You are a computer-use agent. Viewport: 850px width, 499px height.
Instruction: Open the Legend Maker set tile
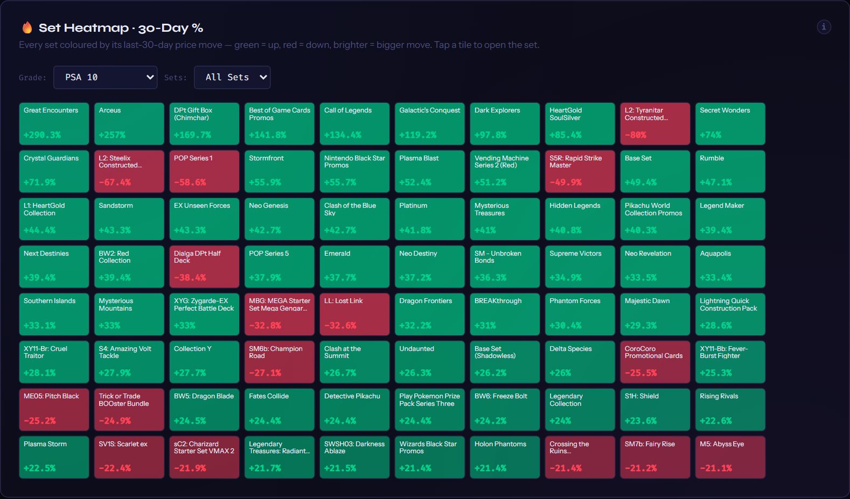coord(730,219)
